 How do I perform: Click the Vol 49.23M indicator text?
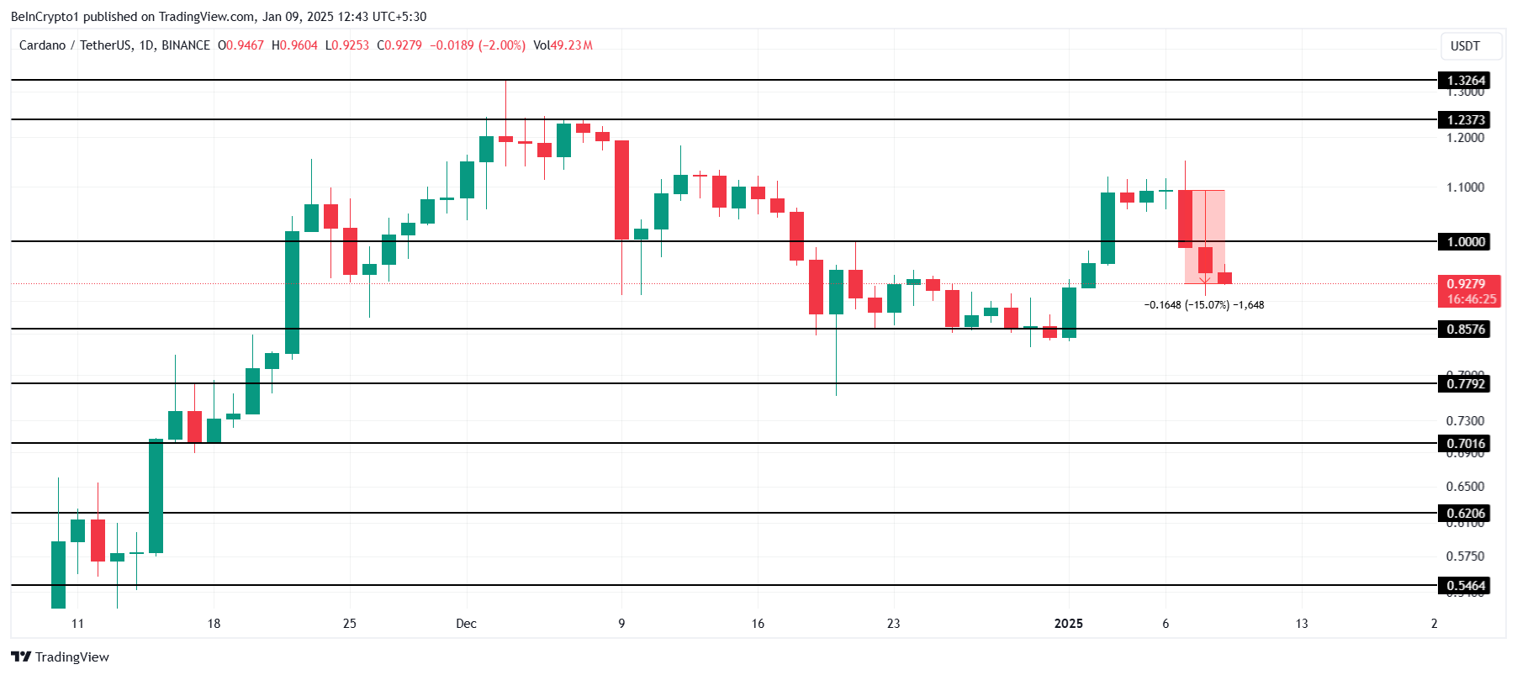[x=563, y=45]
